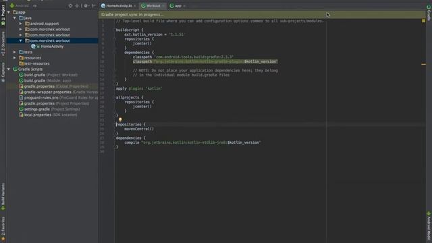Screen dimensions: 432x243
Task: Select the app module in tree
Action: [20, 12]
